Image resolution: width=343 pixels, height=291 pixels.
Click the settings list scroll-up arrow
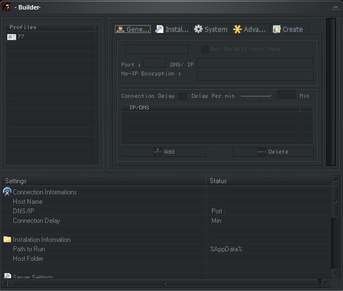click(x=335, y=180)
